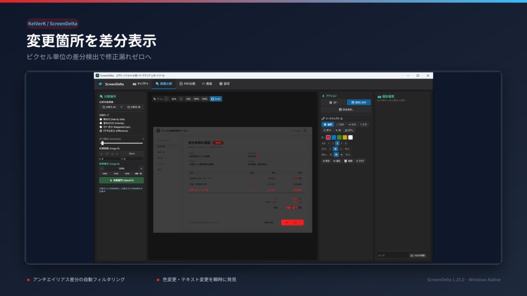Copy result with the コピー button
The height and width of the screenshot is (296, 527).
(333, 102)
